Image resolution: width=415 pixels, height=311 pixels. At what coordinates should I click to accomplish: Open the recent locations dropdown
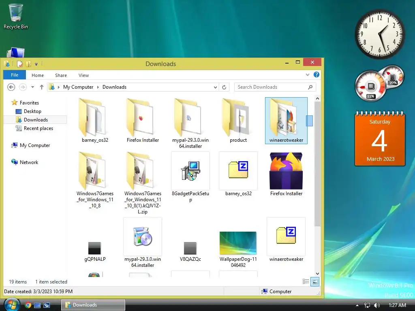click(32, 87)
